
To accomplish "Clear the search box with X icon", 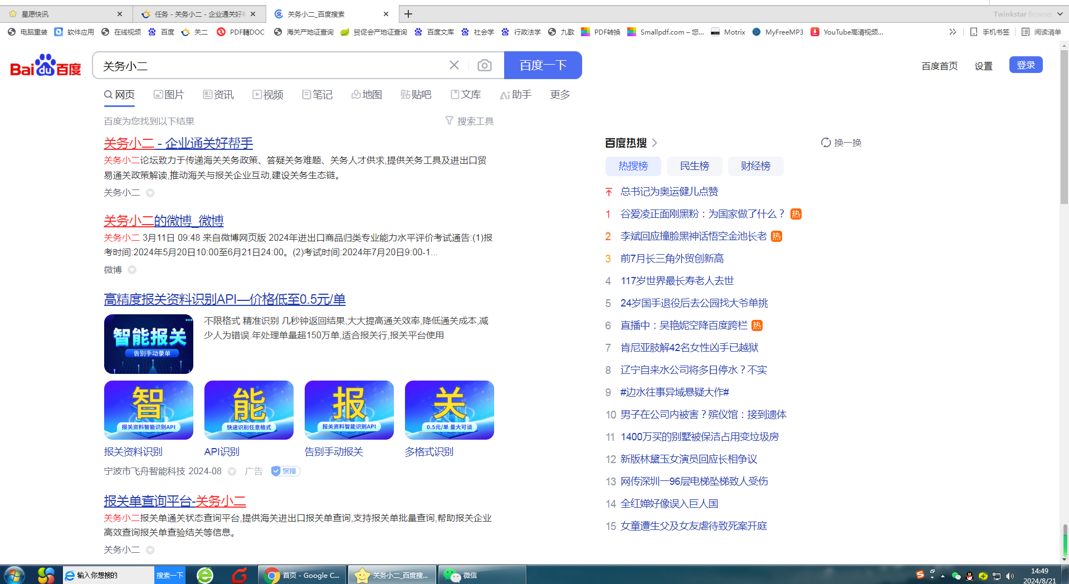I will click(454, 65).
